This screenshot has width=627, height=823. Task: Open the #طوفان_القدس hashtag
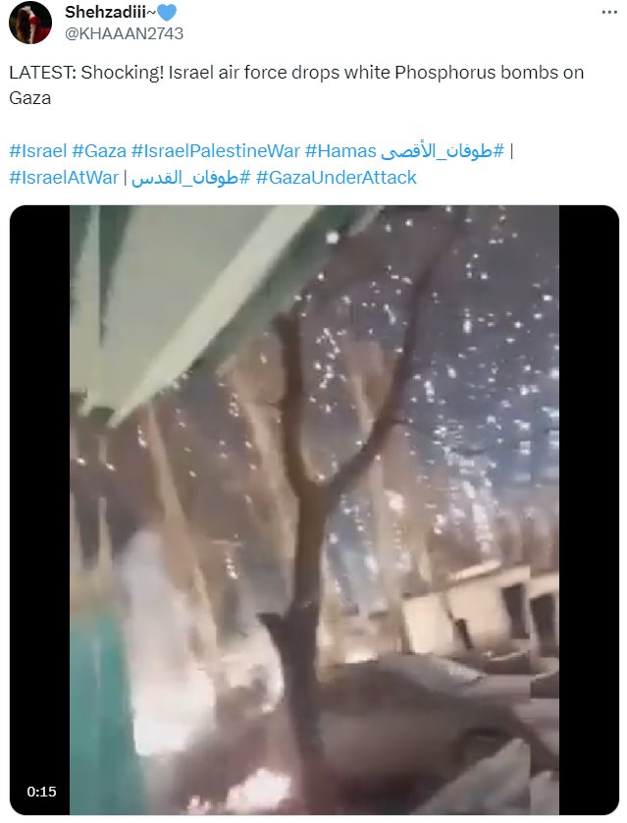pyautogui.click(x=190, y=178)
